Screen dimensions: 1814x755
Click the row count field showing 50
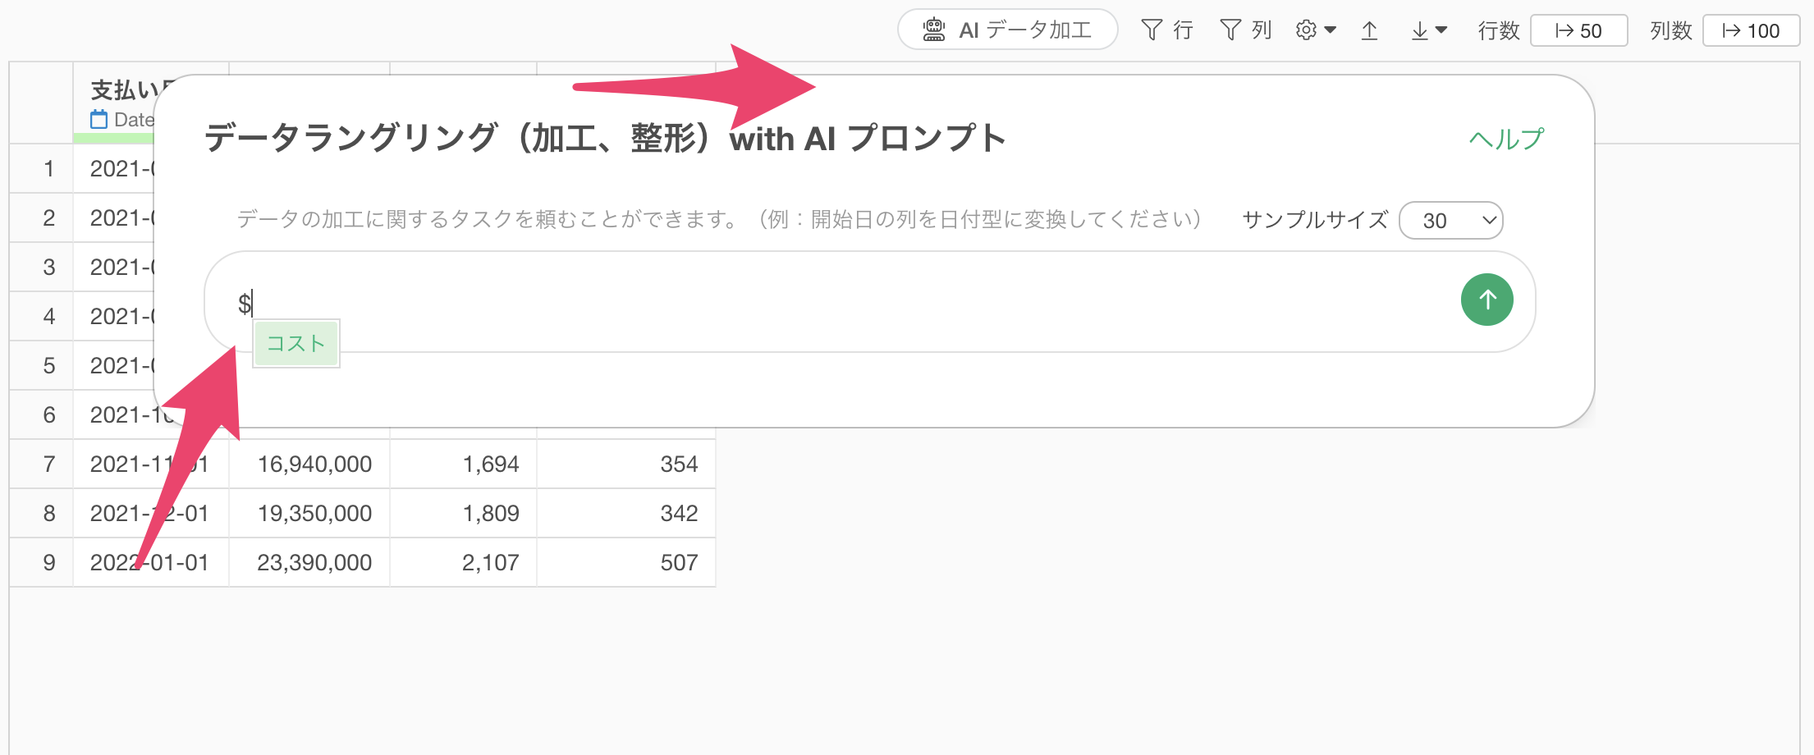tap(1578, 30)
